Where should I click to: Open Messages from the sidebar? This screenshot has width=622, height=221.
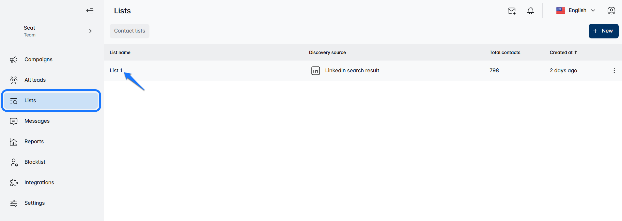(x=37, y=121)
